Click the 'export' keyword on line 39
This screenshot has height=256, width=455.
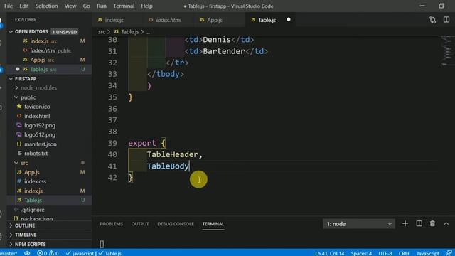[142, 143]
